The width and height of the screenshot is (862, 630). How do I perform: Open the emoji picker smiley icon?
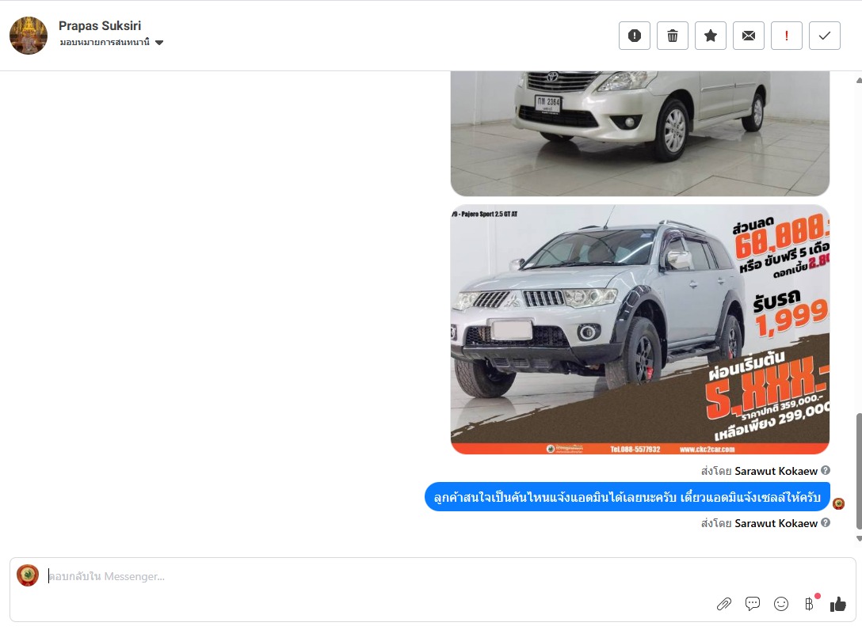coord(781,604)
